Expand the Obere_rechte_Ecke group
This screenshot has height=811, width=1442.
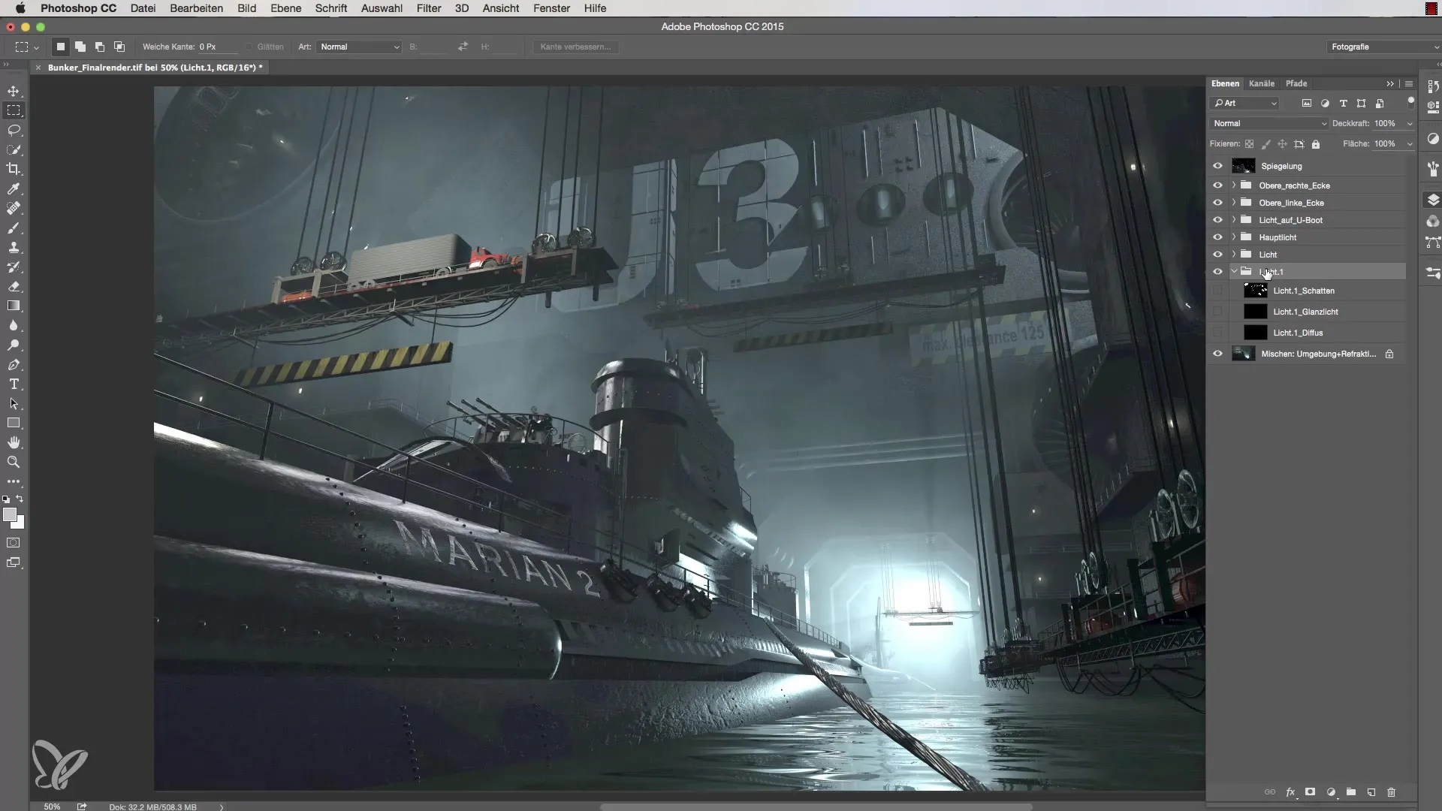(x=1234, y=185)
